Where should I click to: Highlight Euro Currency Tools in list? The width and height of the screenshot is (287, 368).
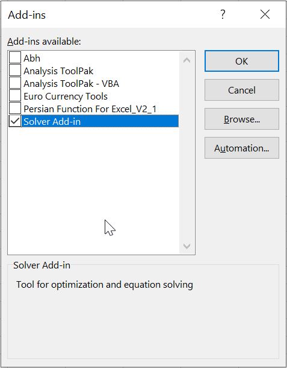click(66, 97)
